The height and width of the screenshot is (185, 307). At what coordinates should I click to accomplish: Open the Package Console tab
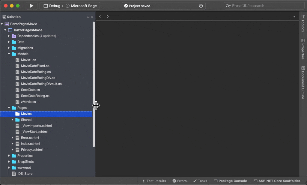tap(230, 181)
